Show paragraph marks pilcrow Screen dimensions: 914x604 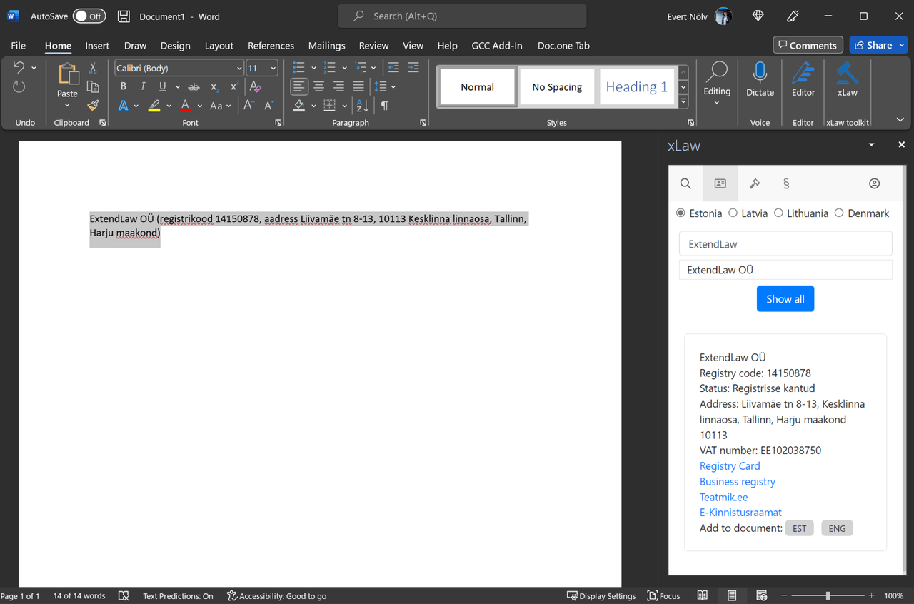[384, 106]
